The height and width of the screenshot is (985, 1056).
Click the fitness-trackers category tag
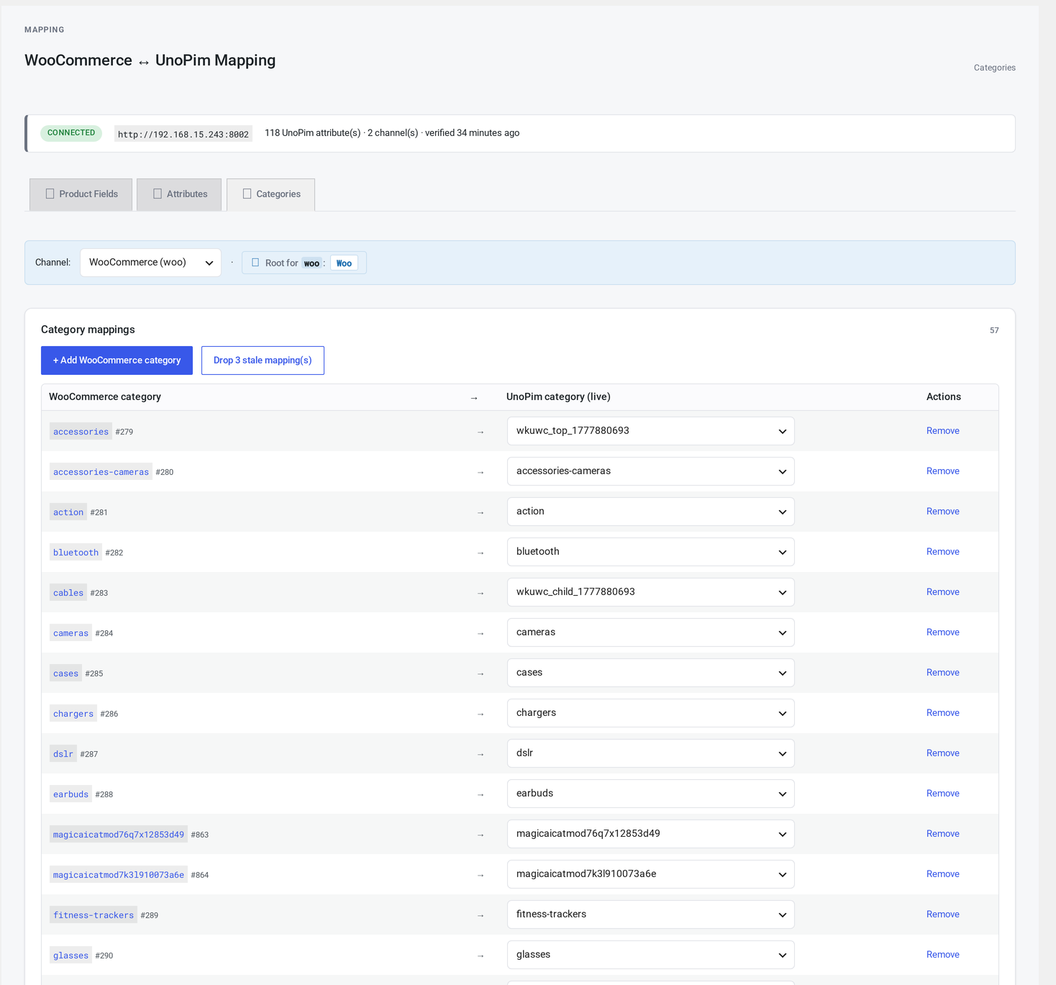[x=94, y=915]
